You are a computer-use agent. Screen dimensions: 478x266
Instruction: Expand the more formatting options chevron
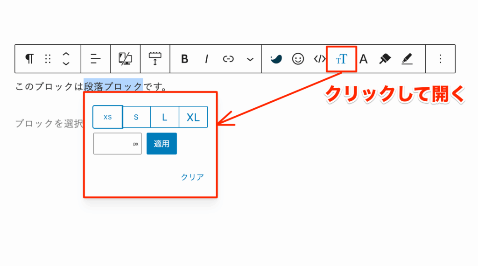pyautogui.click(x=250, y=59)
